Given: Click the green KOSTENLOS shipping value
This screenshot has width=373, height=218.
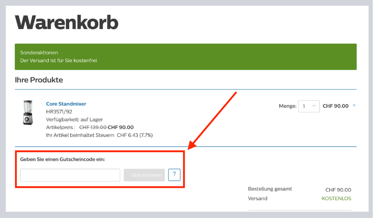Looking at the screenshot, I should coord(336,198).
